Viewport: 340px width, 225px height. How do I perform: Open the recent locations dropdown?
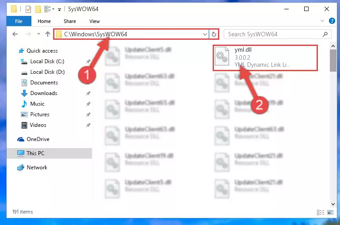coord(38,34)
